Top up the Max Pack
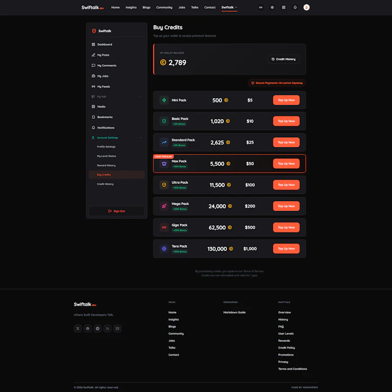Viewport: 392px width, 392px height. pos(286,163)
